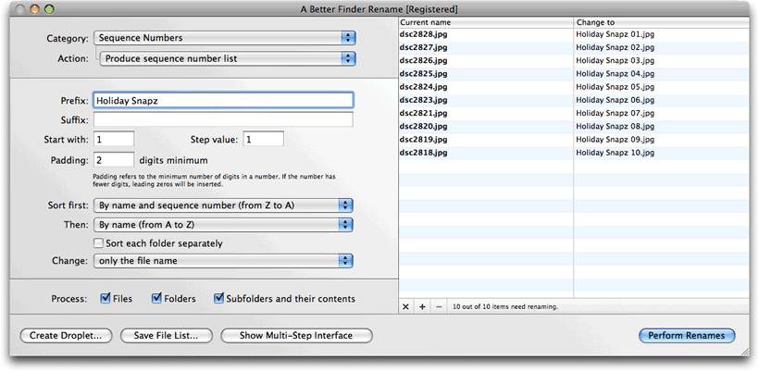Viewport: 759px width, 372px height.
Task: Click the Holiday Snapz 08.jpg cell
Action: (x=661, y=126)
